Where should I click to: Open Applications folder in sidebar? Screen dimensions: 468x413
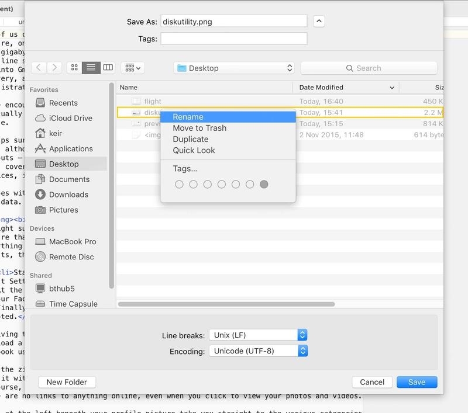(71, 149)
